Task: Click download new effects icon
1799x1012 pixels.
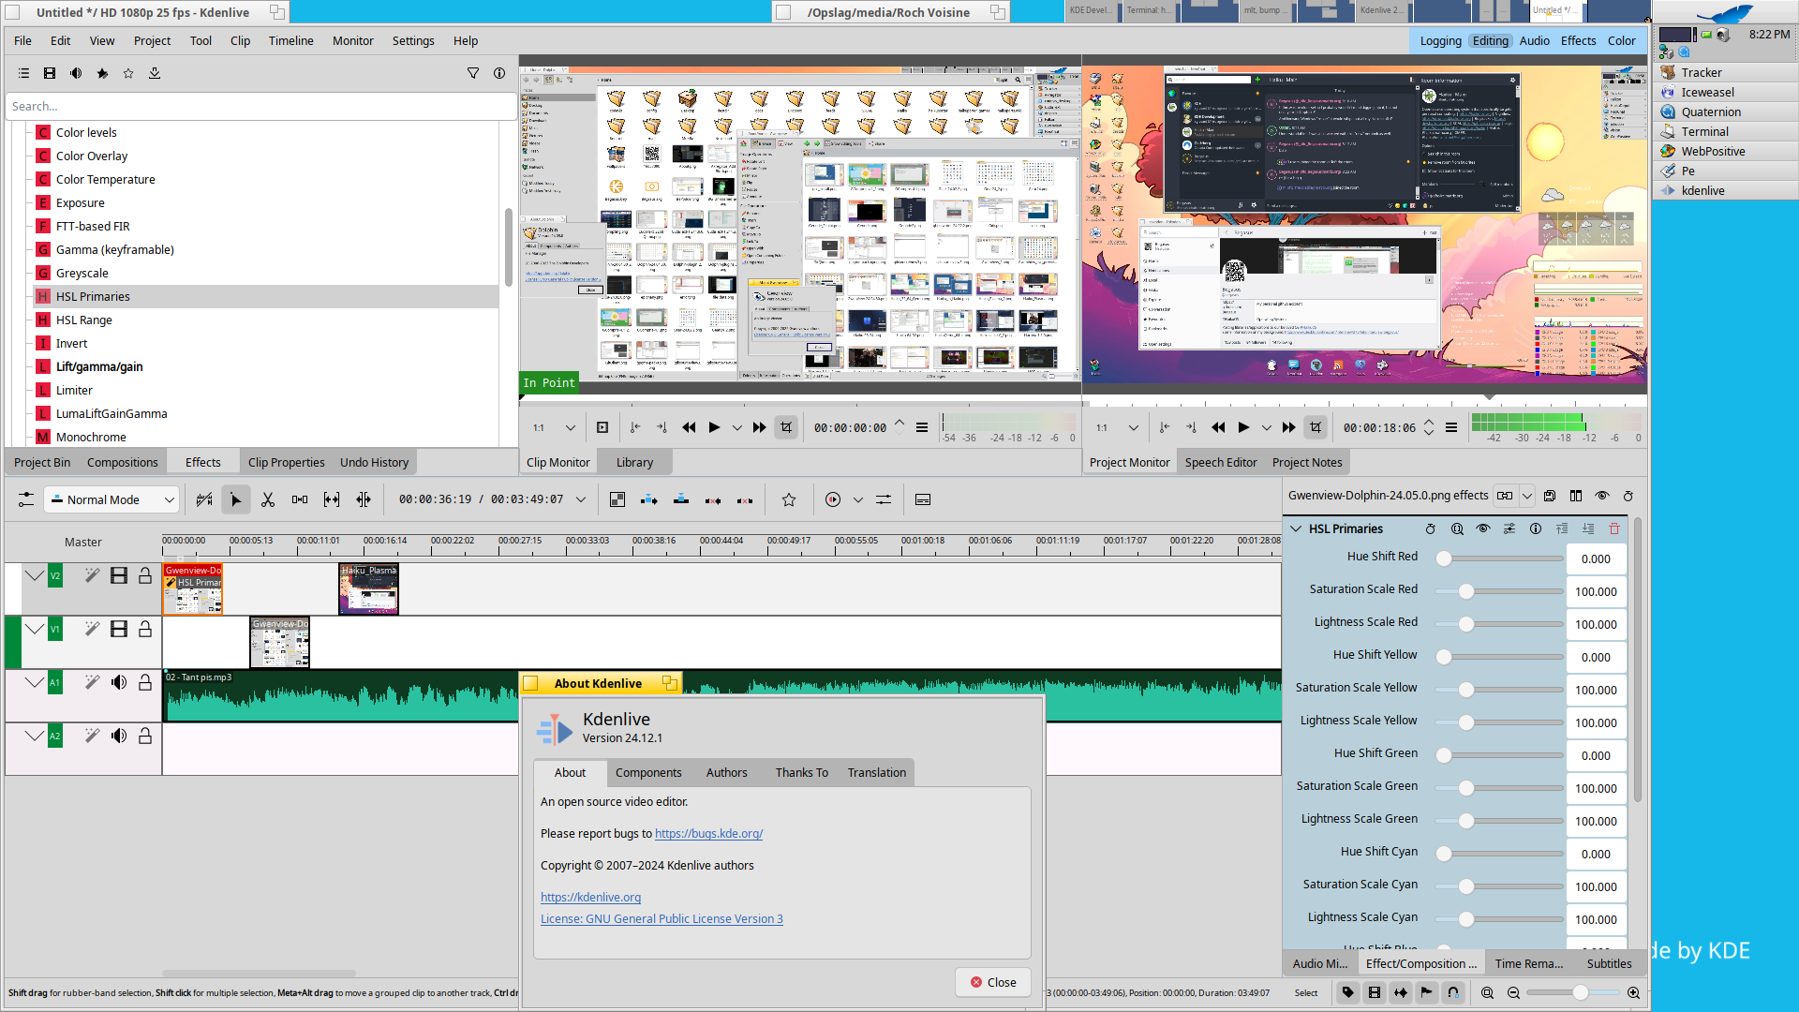Action: pyautogui.click(x=155, y=73)
